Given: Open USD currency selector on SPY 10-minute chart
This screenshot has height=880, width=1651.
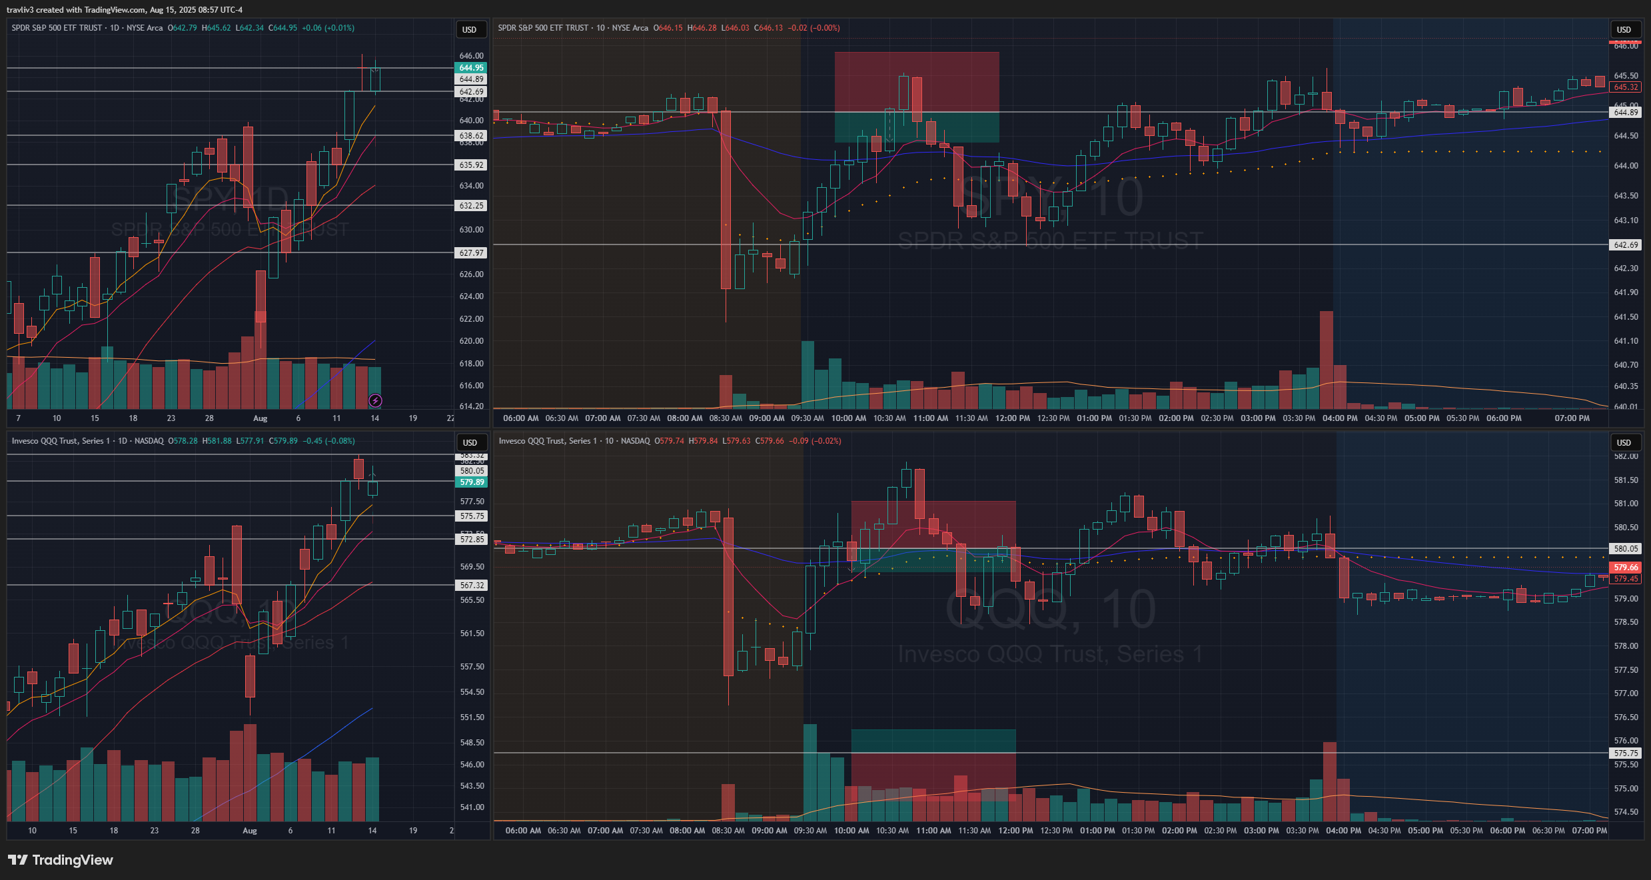Looking at the screenshot, I should 1624,29.
